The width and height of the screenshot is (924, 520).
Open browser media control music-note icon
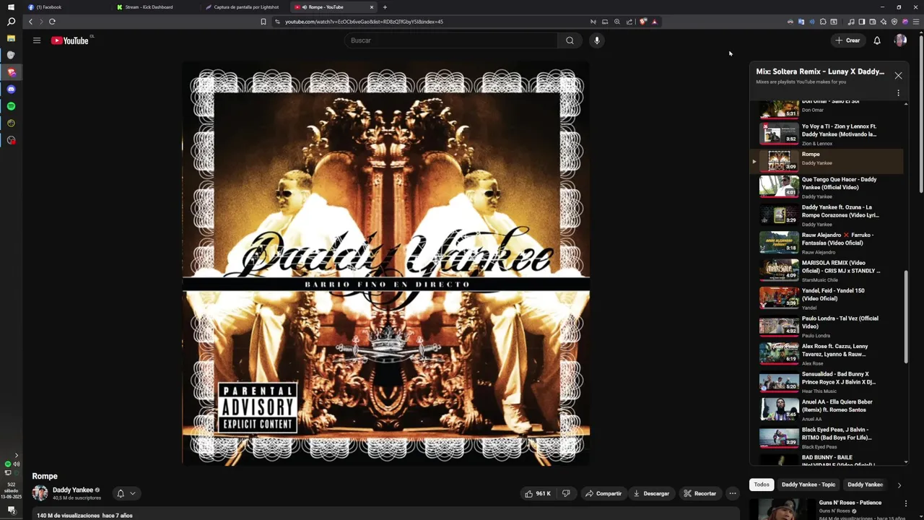pyautogui.click(x=851, y=22)
